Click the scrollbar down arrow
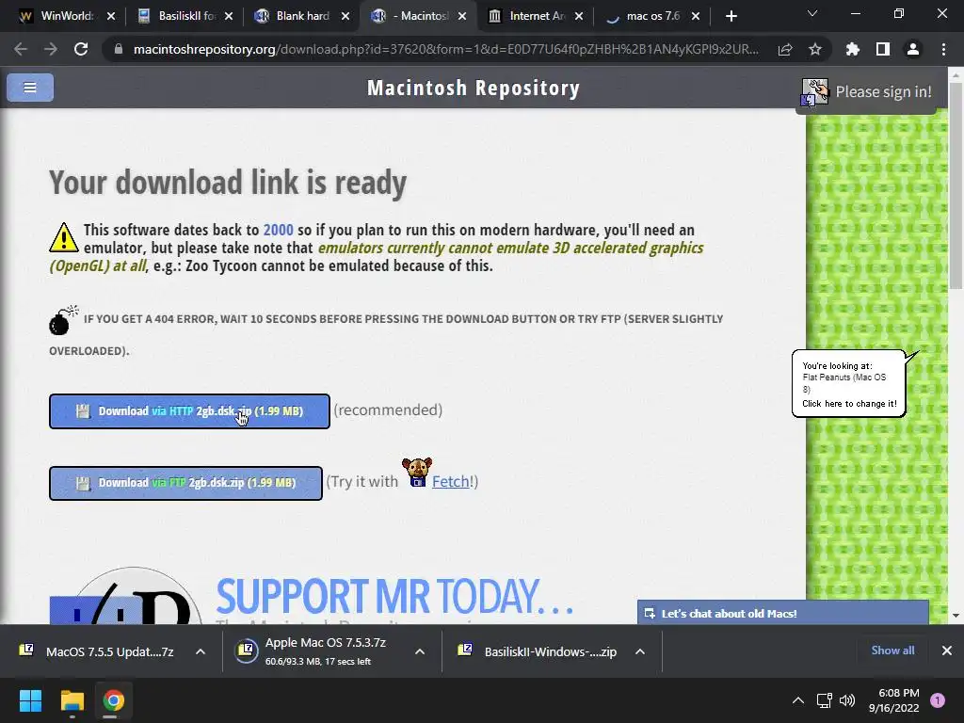964x723 pixels. click(x=956, y=616)
